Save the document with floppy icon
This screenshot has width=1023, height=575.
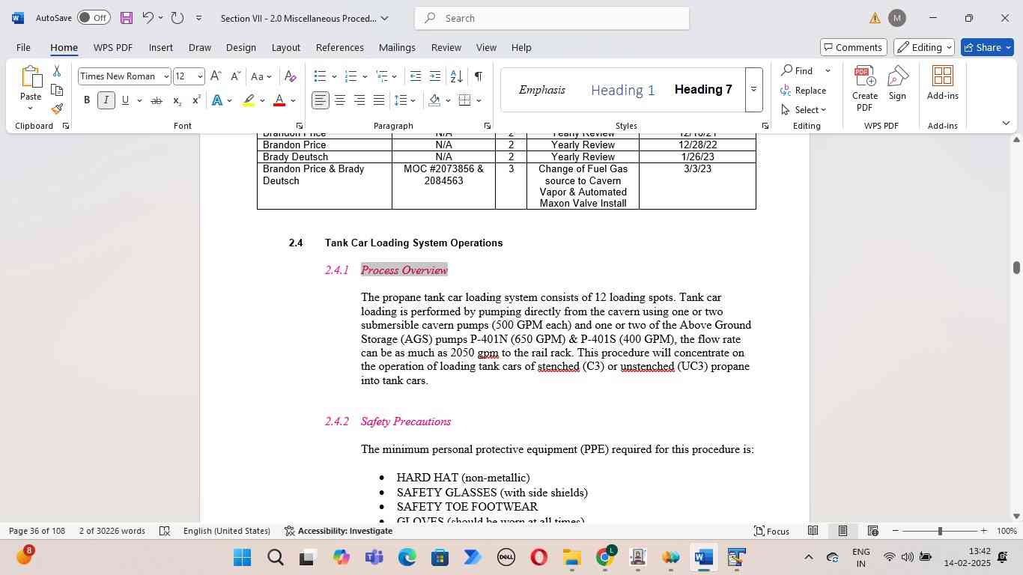point(126,17)
